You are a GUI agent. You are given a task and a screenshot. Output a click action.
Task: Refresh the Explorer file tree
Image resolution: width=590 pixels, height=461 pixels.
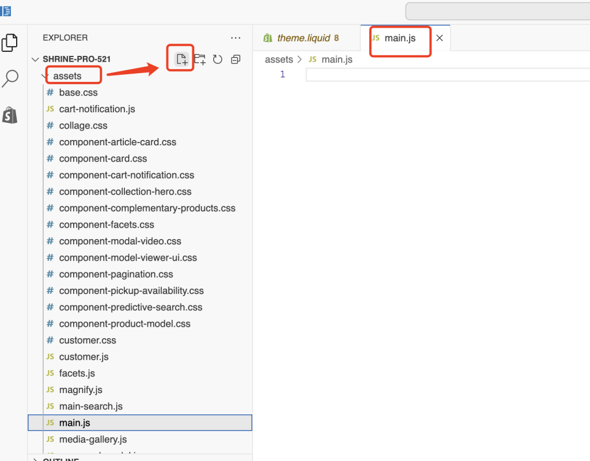click(217, 59)
